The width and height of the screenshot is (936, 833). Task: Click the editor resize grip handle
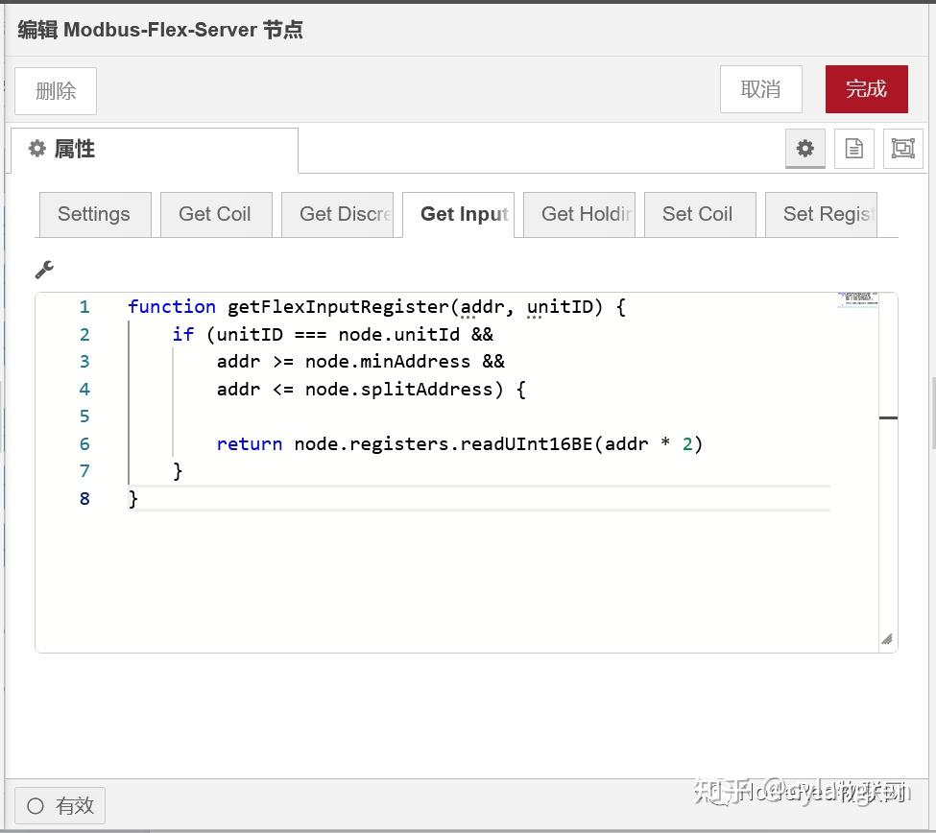(x=885, y=638)
